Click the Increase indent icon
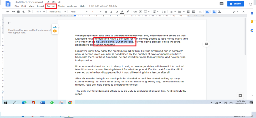 [x=193, y=12]
